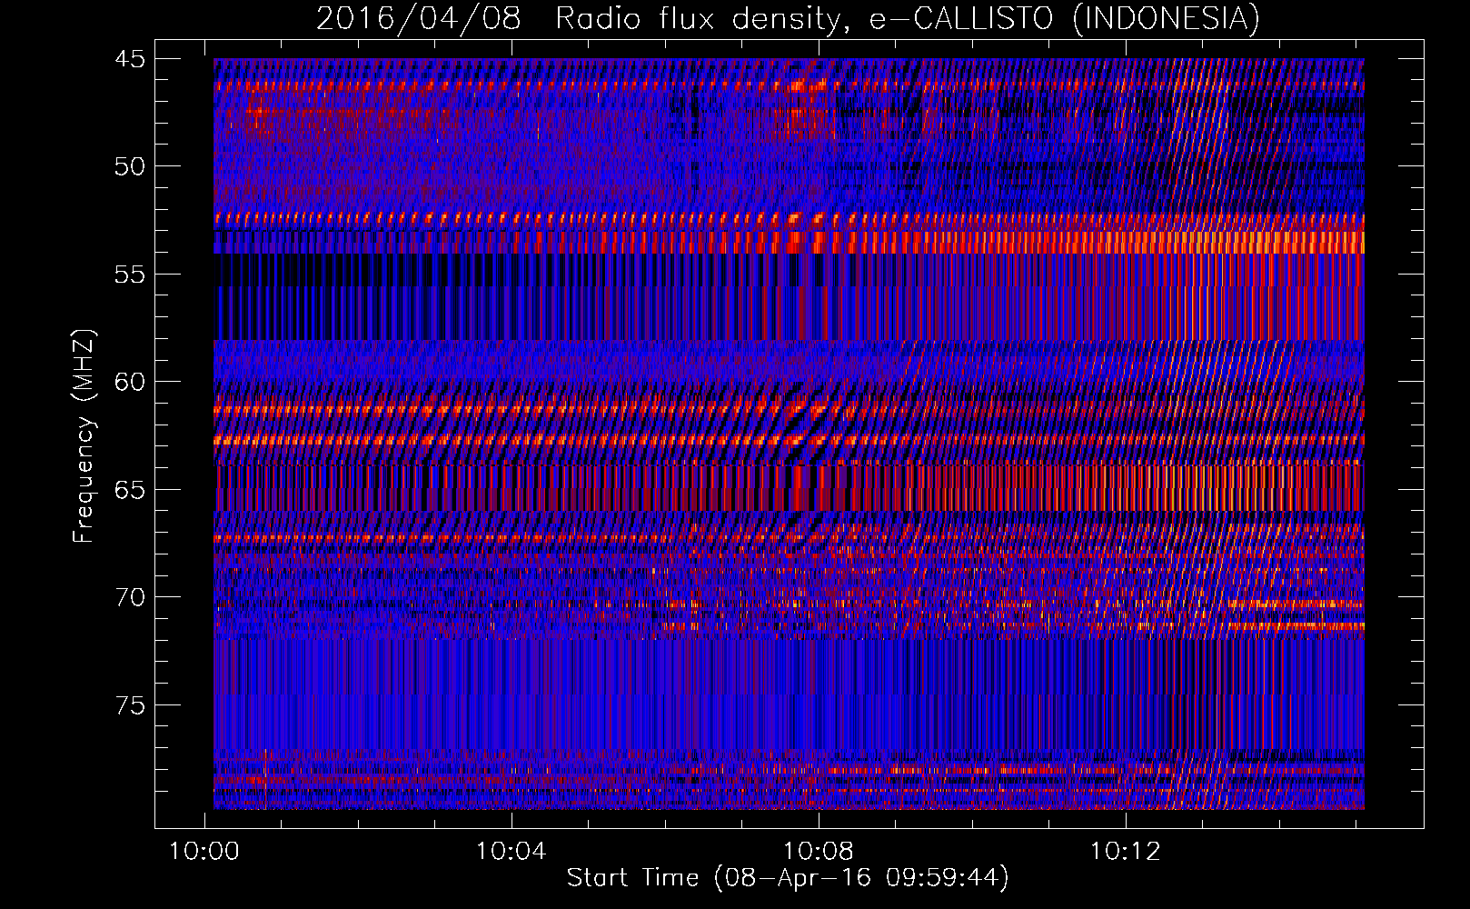
Task: Click the 10:12 time tick label
Action: [x=1126, y=852]
